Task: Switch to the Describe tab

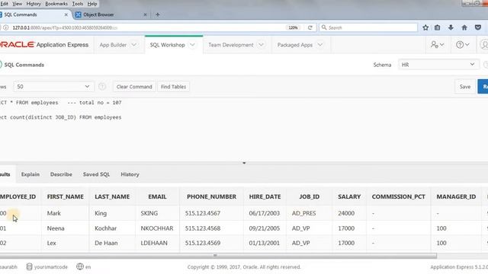Action: [x=61, y=174]
